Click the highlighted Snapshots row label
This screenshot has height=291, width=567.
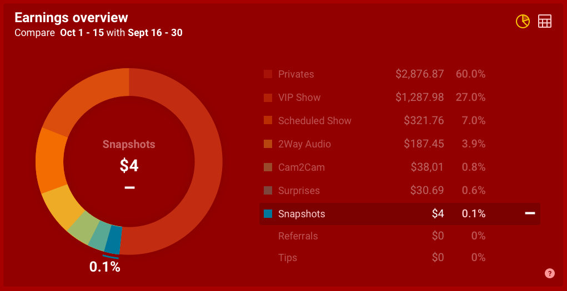[x=302, y=214]
